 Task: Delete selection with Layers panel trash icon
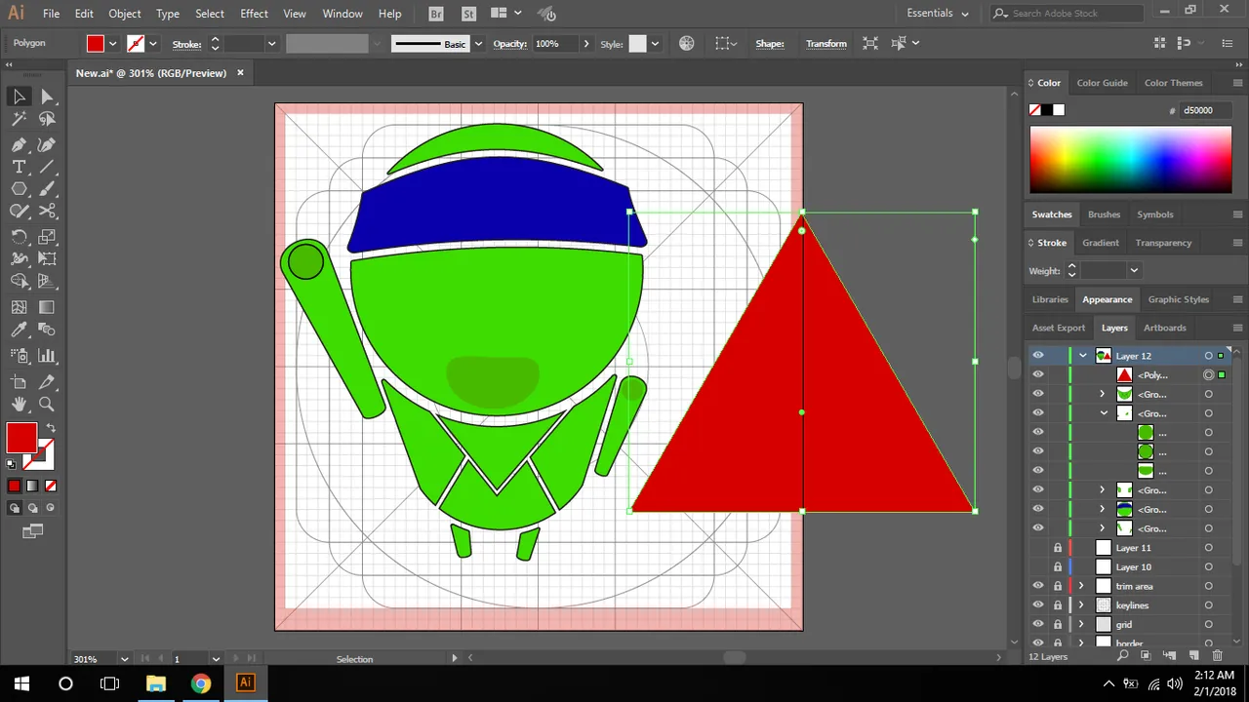pyautogui.click(x=1217, y=657)
